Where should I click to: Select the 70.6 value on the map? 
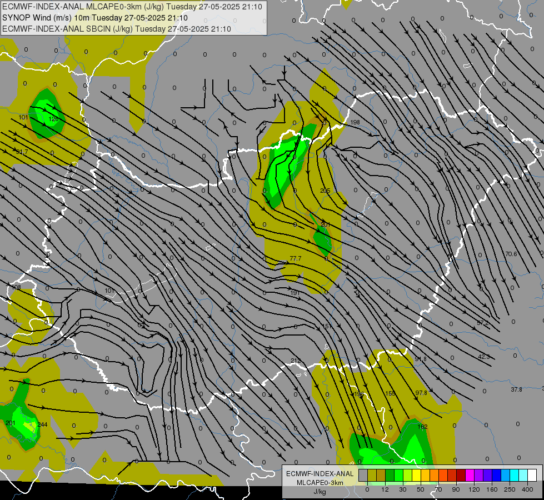point(511,254)
